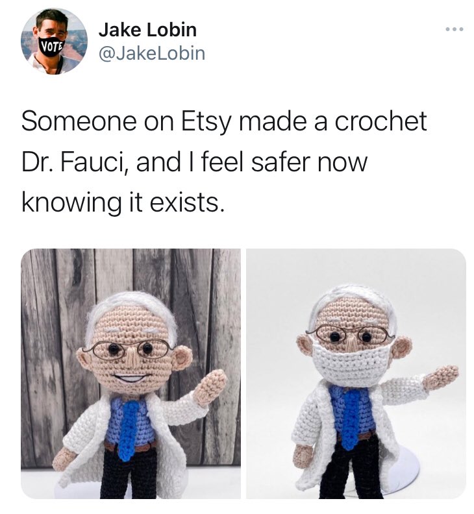Click the doll's smile in left photo
This screenshot has width=474, height=514.
[132, 378]
